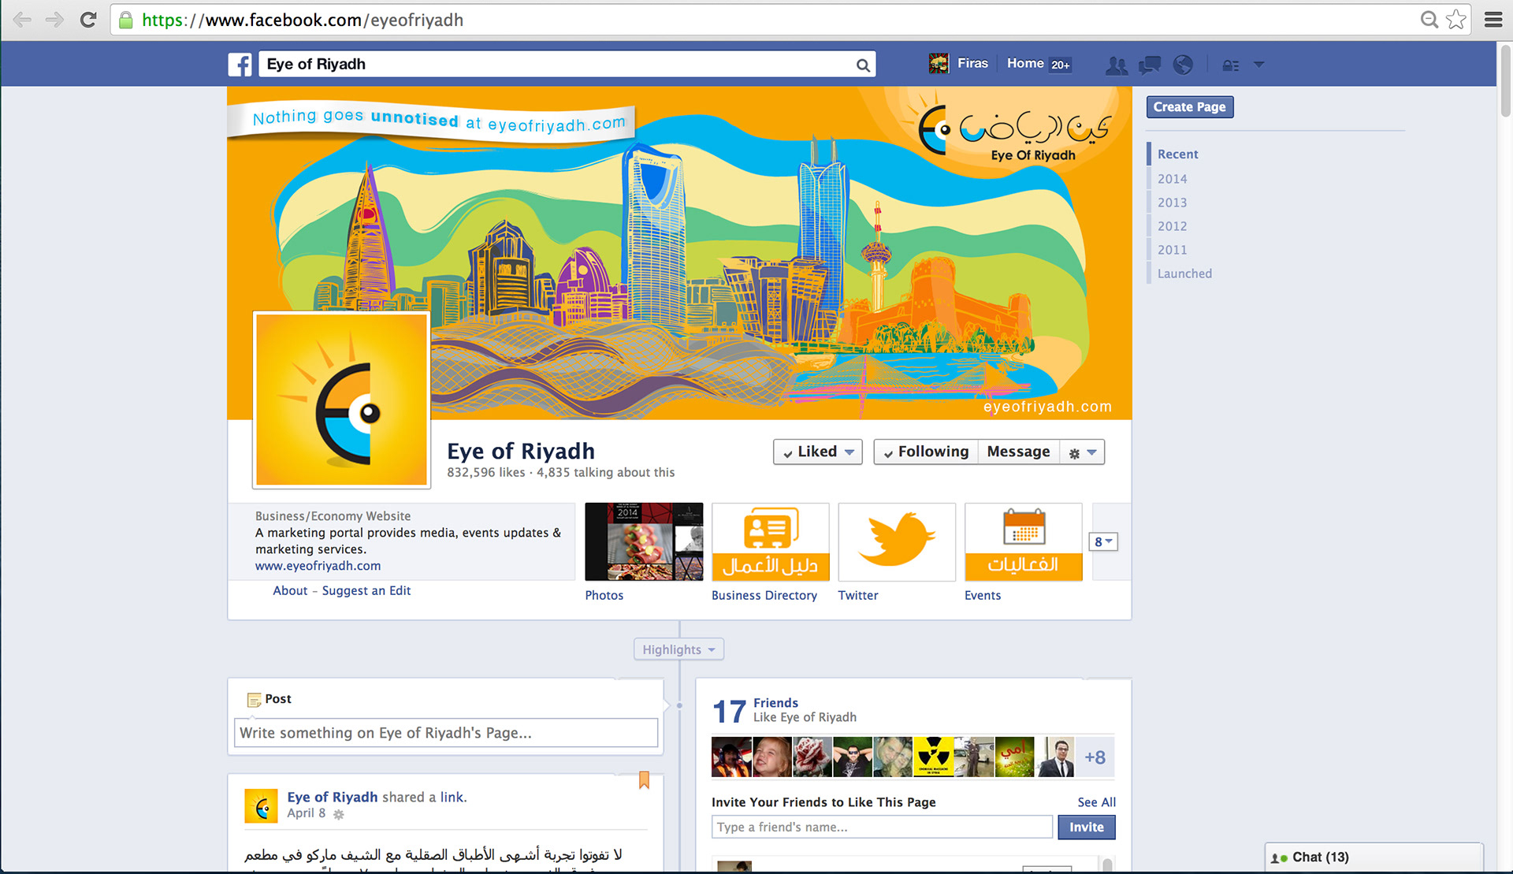Click the Friends heading link

point(775,703)
